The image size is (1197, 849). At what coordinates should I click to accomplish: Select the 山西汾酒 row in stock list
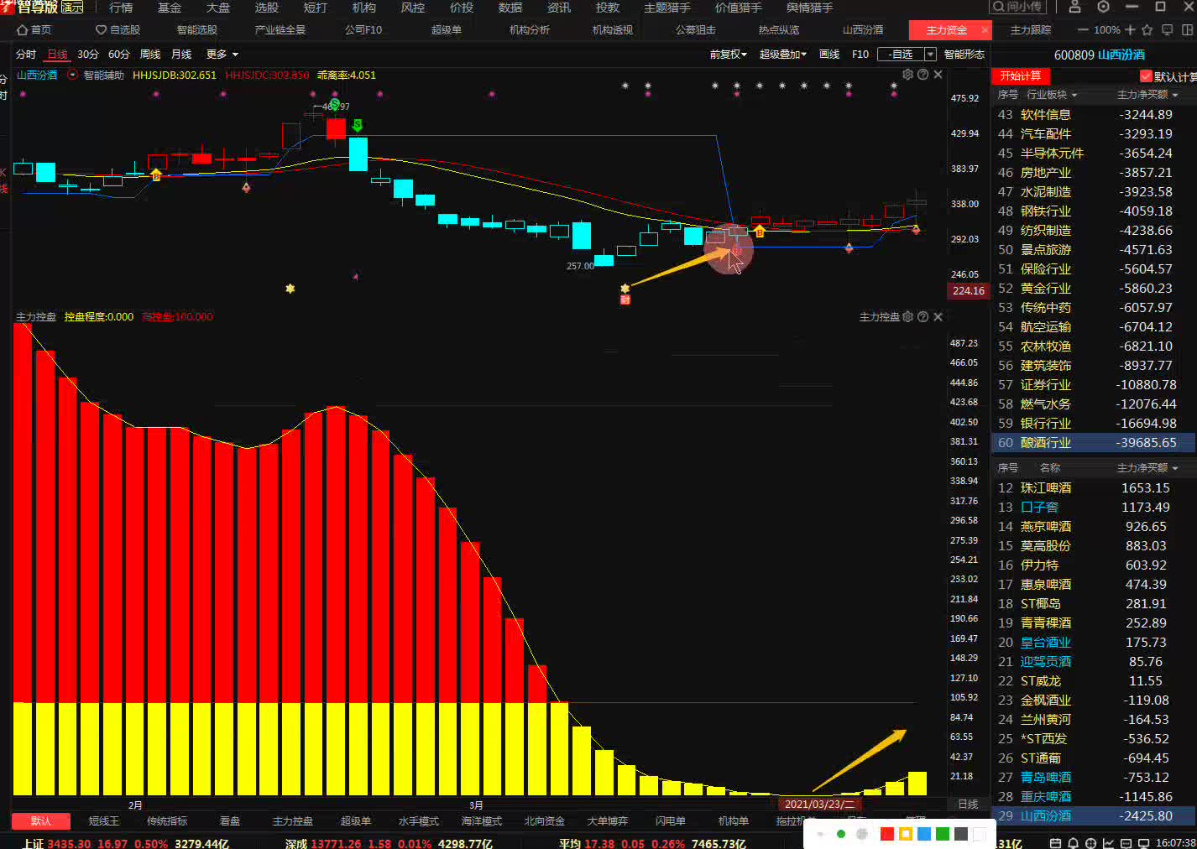pyautogui.click(x=1095, y=816)
